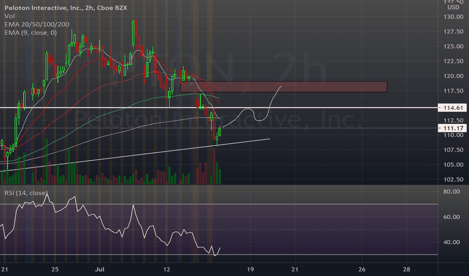The width and height of the screenshot is (469, 276).
Task: Click the 26 date label on time axis
Action: pos(362,269)
